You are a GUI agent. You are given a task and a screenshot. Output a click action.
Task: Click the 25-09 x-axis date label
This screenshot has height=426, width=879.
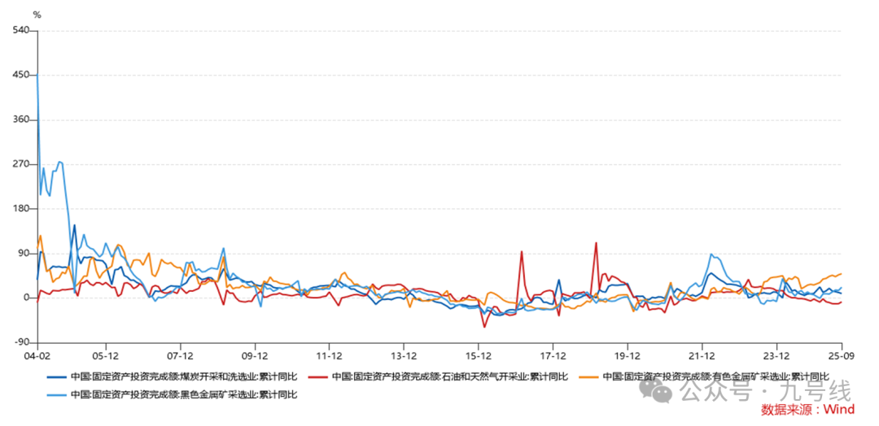coord(842,355)
